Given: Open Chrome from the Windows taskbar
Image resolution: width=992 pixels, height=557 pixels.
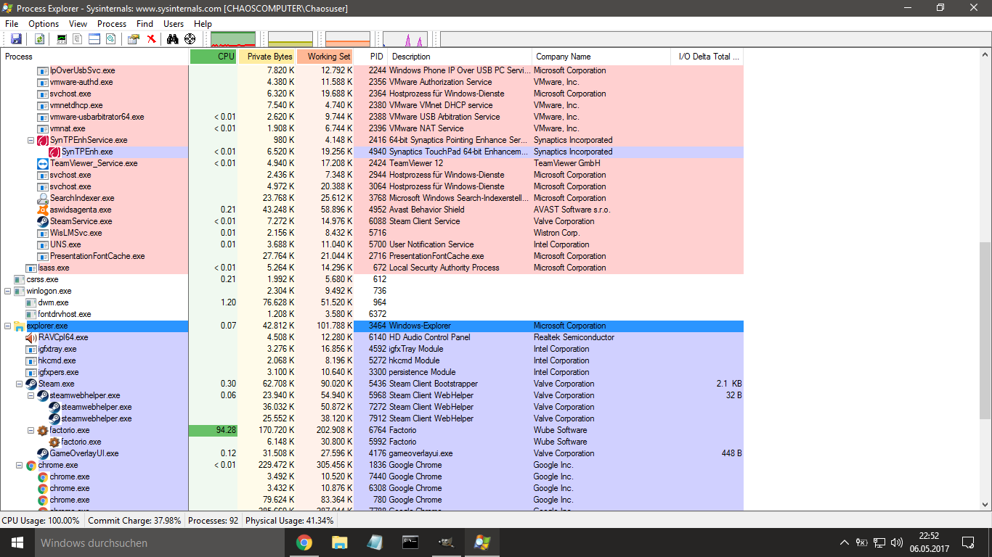Looking at the screenshot, I should (304, 542).
